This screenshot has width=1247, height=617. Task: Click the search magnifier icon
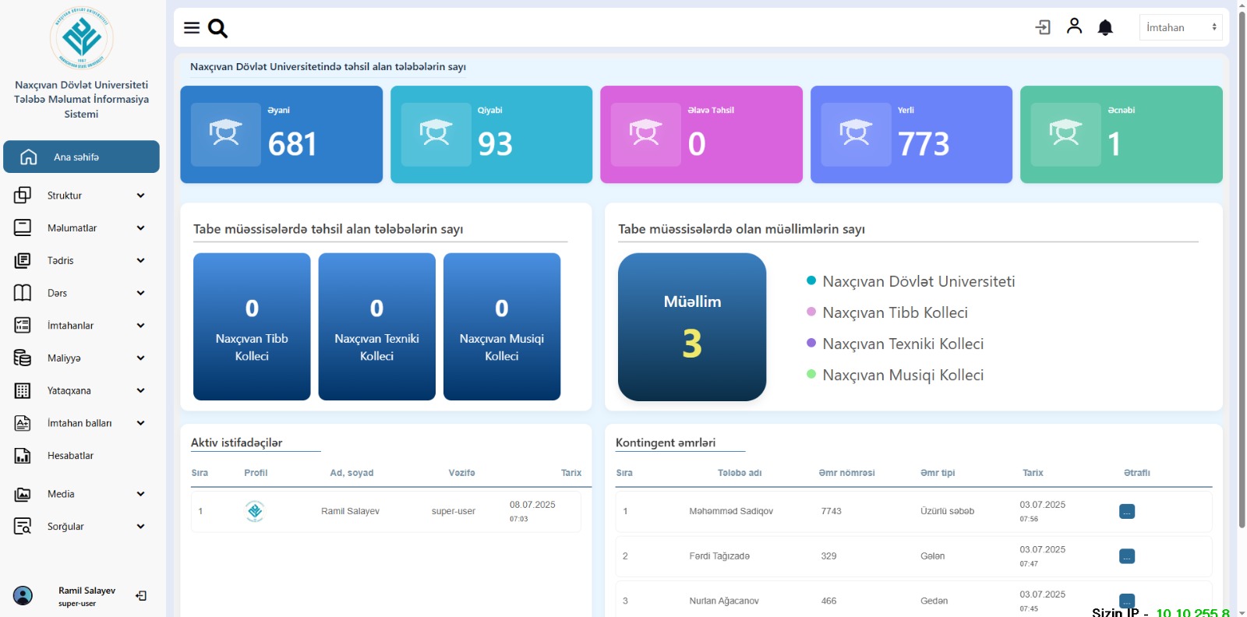click(x=218, y=29)
